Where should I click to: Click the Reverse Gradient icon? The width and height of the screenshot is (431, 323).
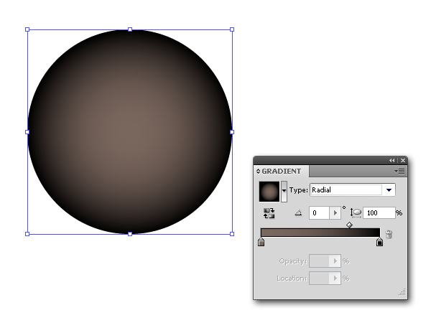(269, 213)
